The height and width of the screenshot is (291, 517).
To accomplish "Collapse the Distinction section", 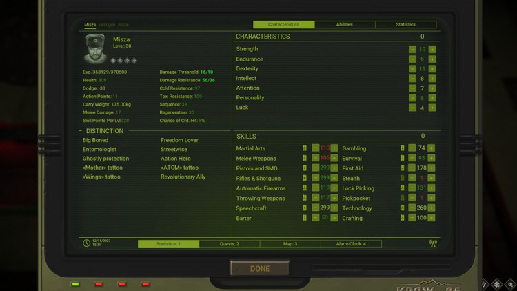I will click(80, 131).
